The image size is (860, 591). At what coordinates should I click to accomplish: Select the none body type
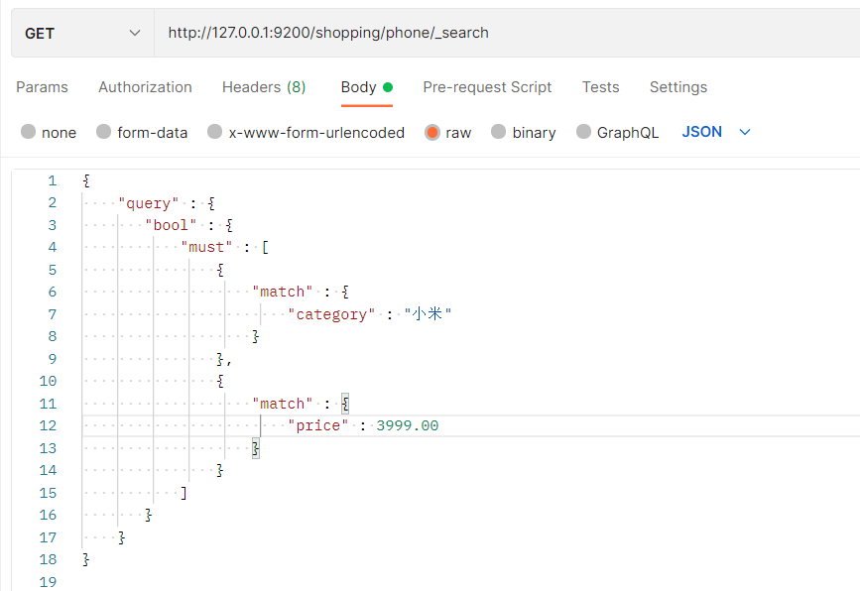point(49,132)
